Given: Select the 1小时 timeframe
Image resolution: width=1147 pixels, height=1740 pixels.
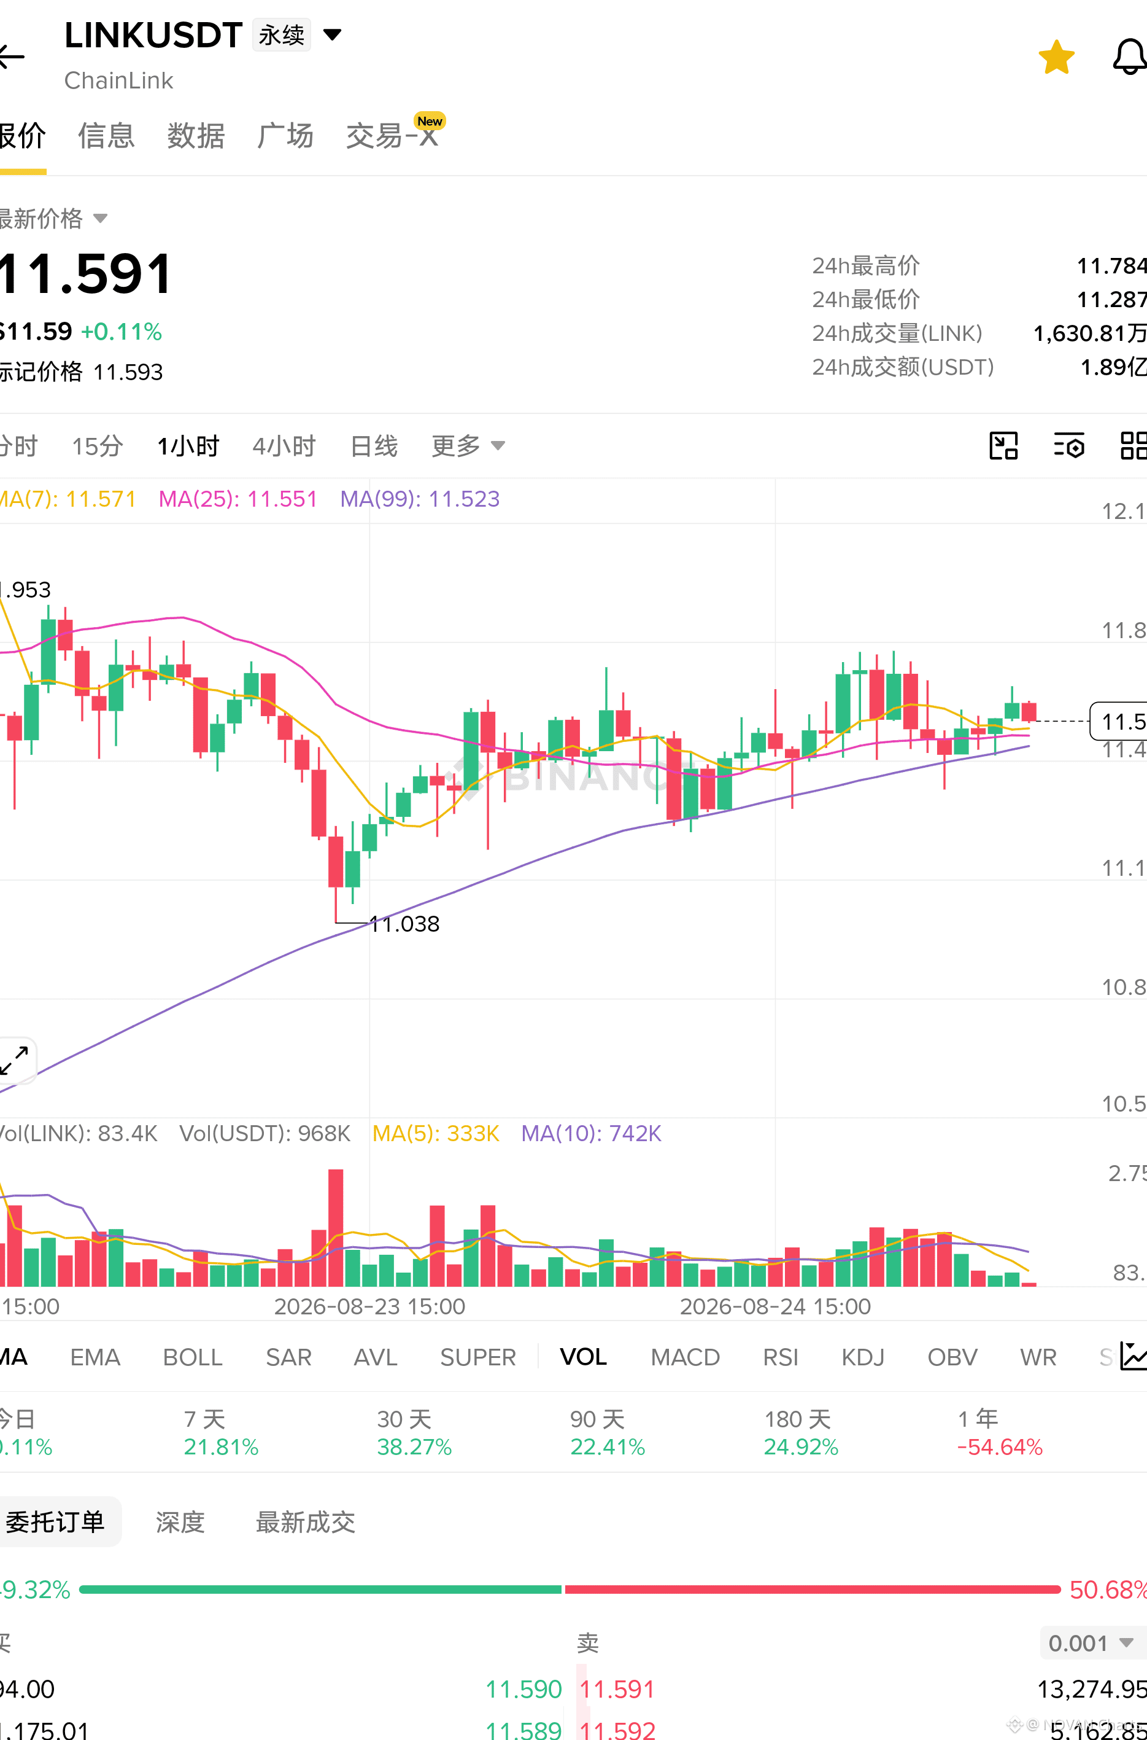Looking at the screenshot, I should pyautogui.click(x=188, y=446).
